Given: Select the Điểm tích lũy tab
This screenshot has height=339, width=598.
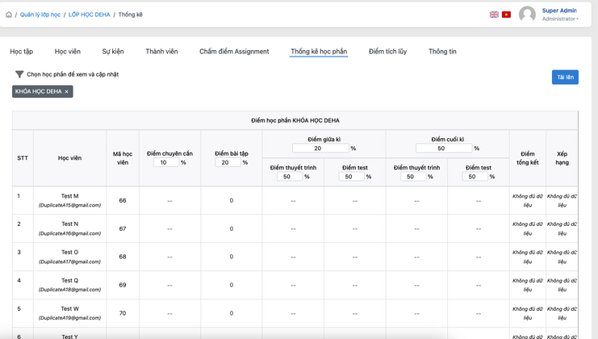Looking at the screenshot, I should coord(387,52).
